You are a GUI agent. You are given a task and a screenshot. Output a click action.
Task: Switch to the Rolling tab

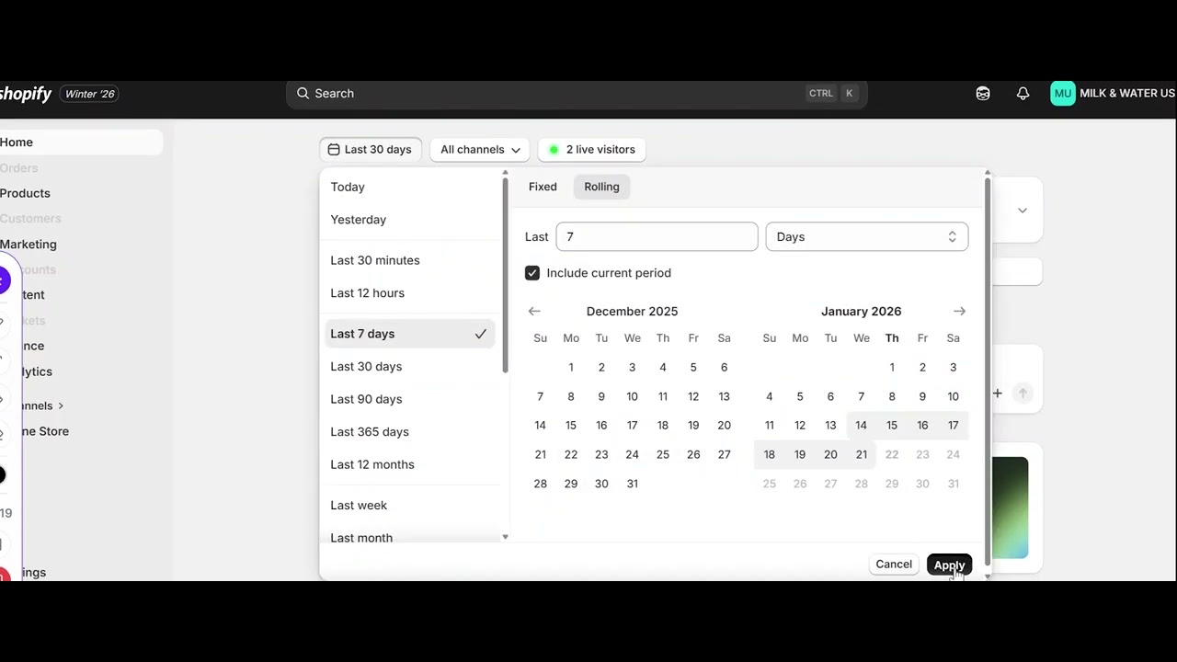(x=601, y=187)
